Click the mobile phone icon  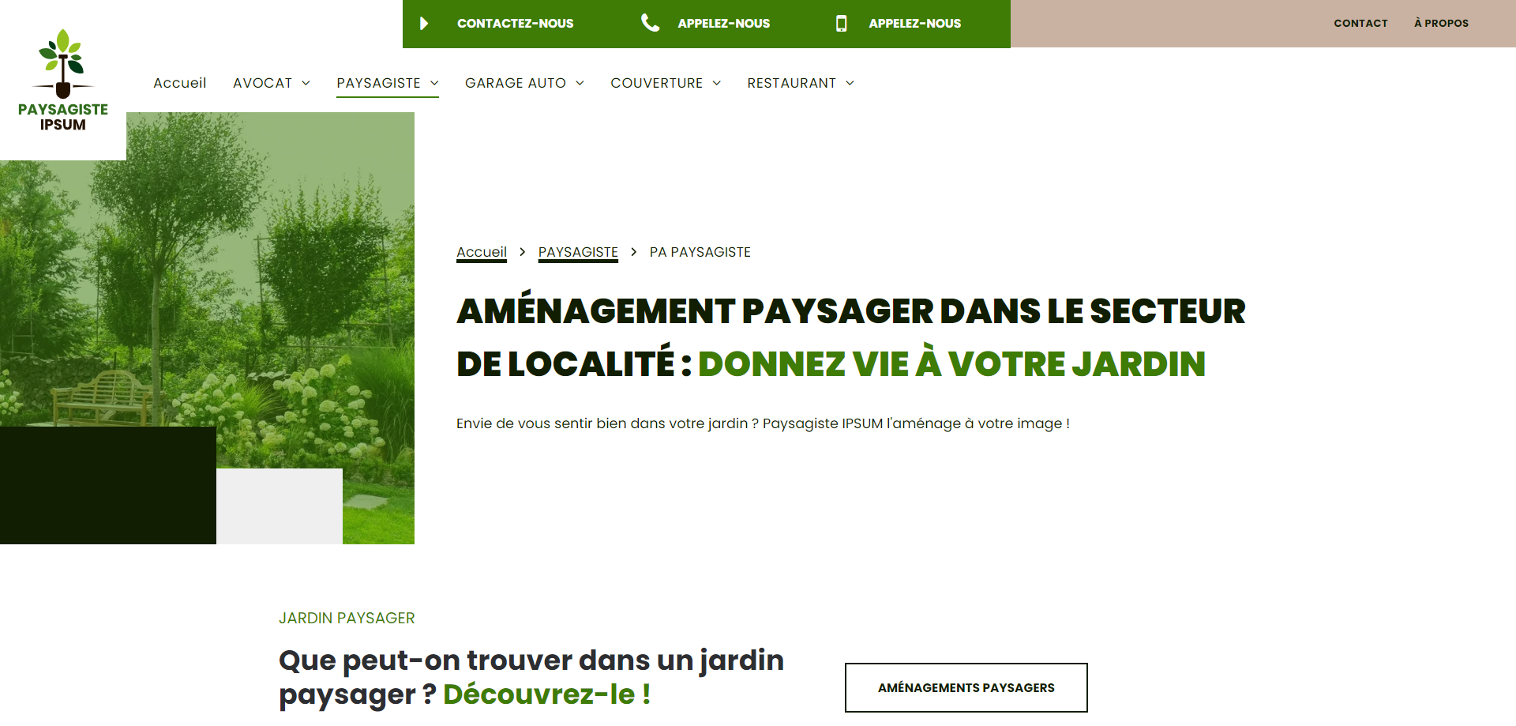[x=841, y=24]
